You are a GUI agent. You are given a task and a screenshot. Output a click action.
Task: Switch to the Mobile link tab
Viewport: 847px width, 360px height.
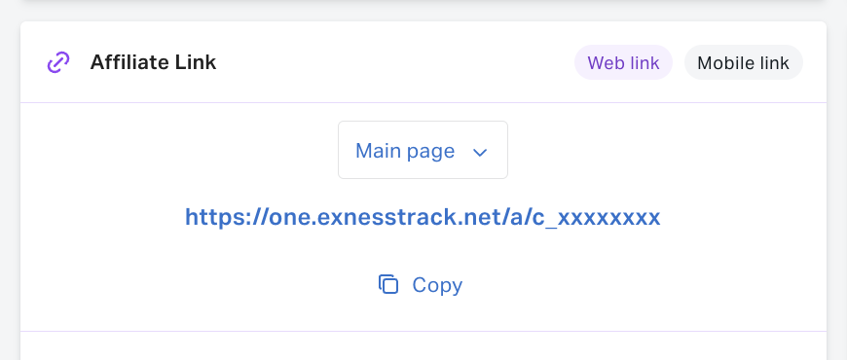coord(743,62)
